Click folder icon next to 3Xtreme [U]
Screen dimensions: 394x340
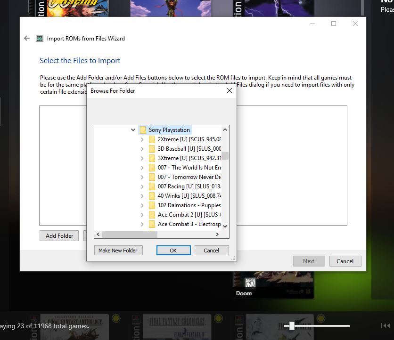[152, 158]
